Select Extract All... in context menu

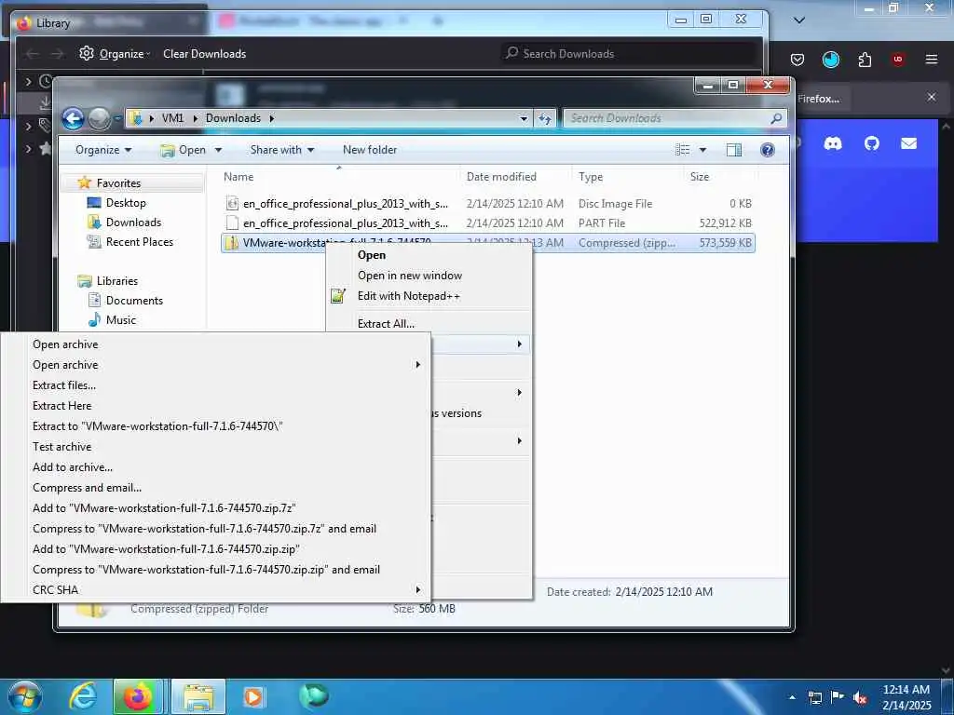pyautogui.click(x=386, y=323)
